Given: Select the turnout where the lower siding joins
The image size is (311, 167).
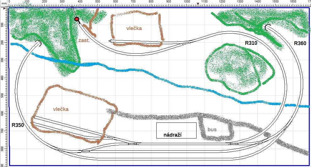Looking at the screenshot, I should [110, 137].
